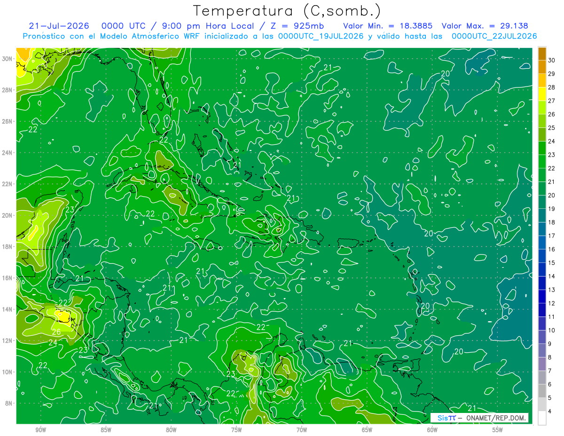Click legend value 13 on the color bar
Screen dimensions: 564x436
[x=552, y=290]
